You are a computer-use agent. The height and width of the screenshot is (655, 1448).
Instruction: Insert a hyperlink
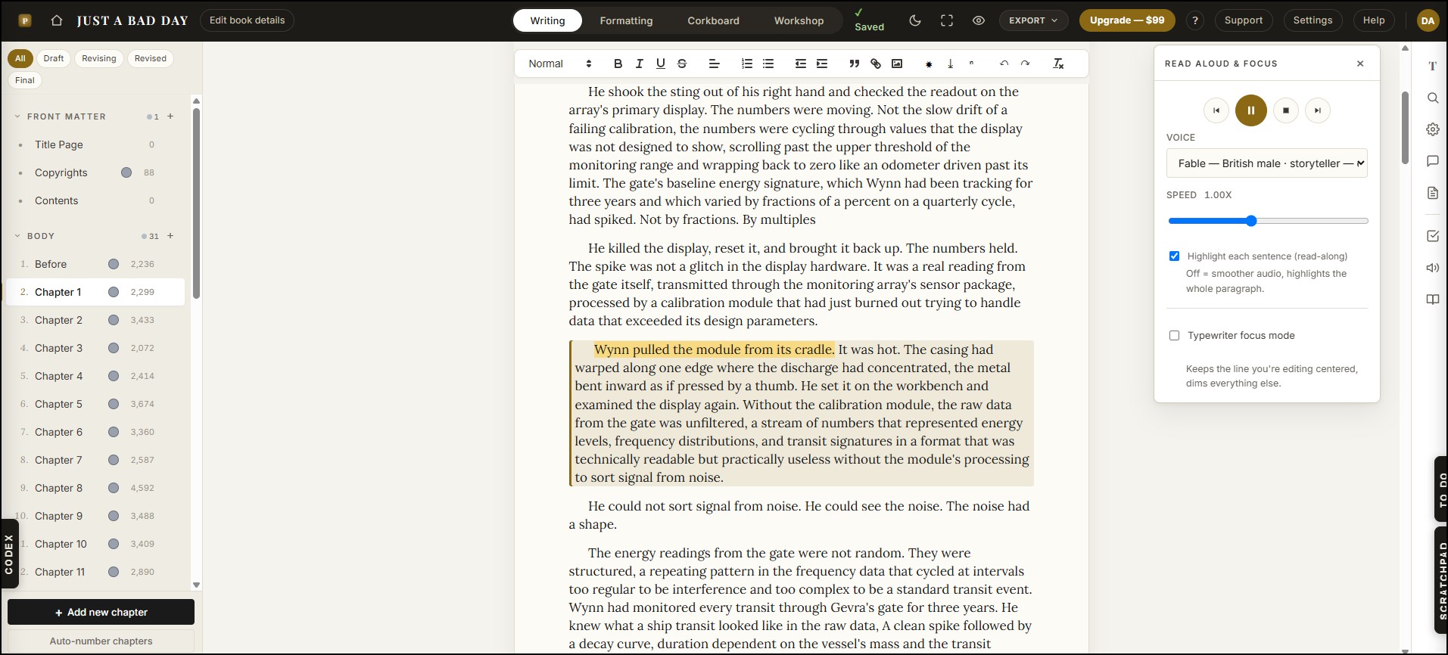click(875, 64)
